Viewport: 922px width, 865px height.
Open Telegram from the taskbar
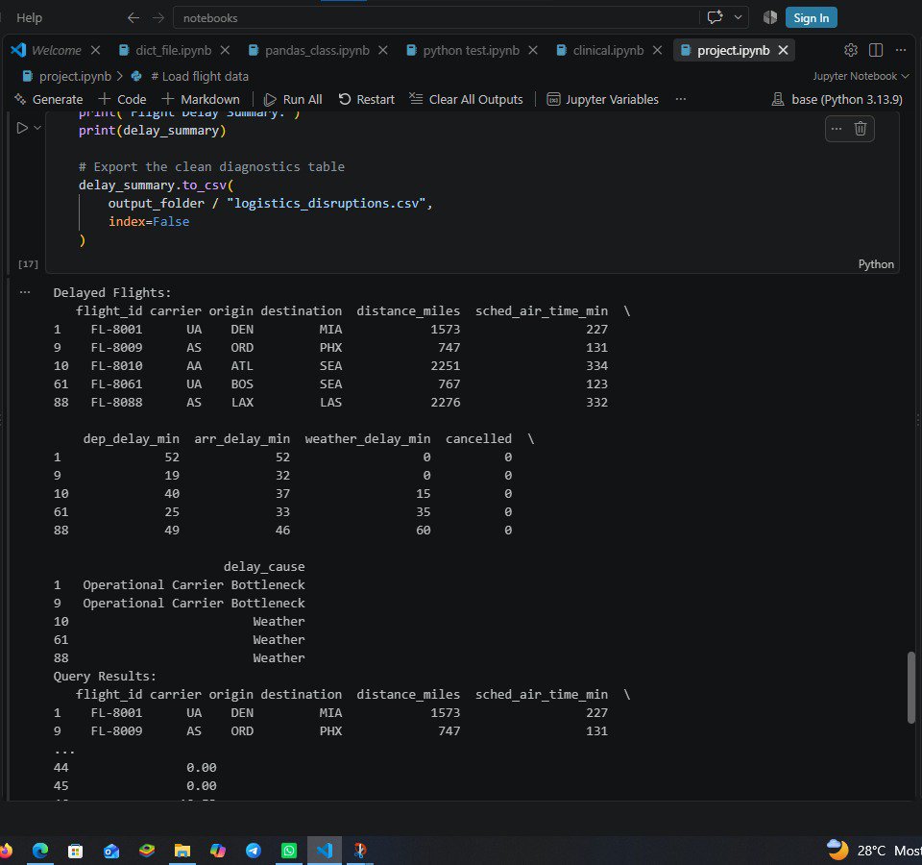tap(254, 851)
